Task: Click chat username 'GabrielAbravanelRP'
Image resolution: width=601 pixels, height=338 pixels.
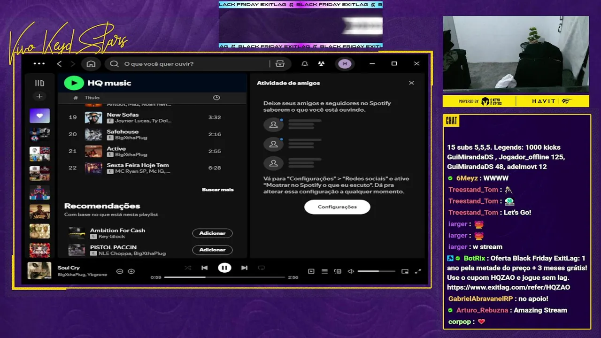Action: click(481, 299)
